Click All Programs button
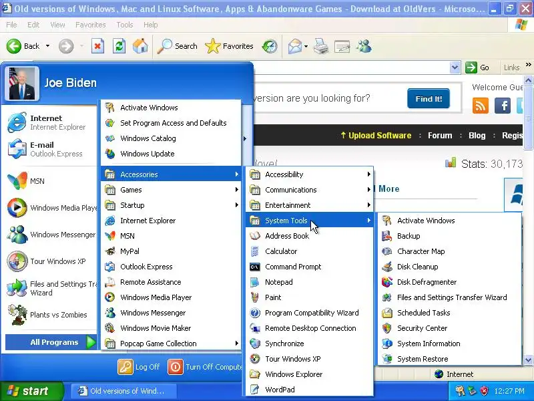This screenshot has height=401, width=534. (x=51, y=342)
